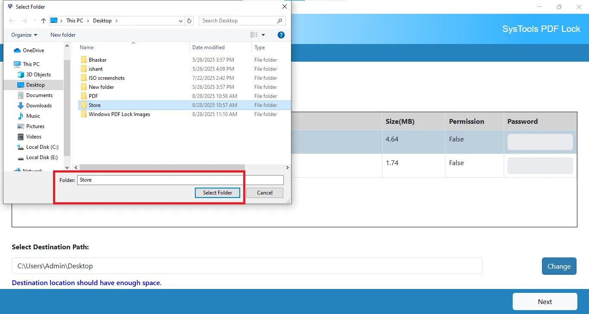Click the ISO screenshots folder icon
The height and width of the screenshot is (314, 589).
coord(84,78)
